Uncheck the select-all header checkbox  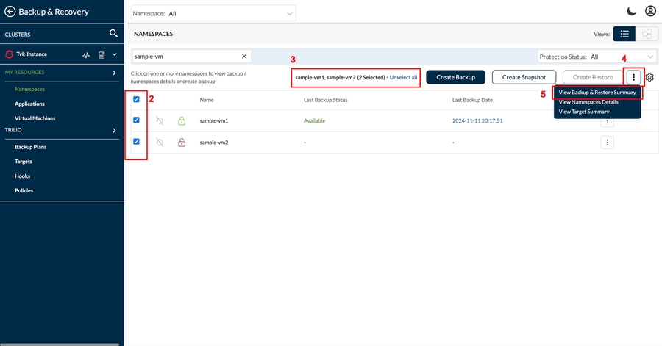pos(137,99)
